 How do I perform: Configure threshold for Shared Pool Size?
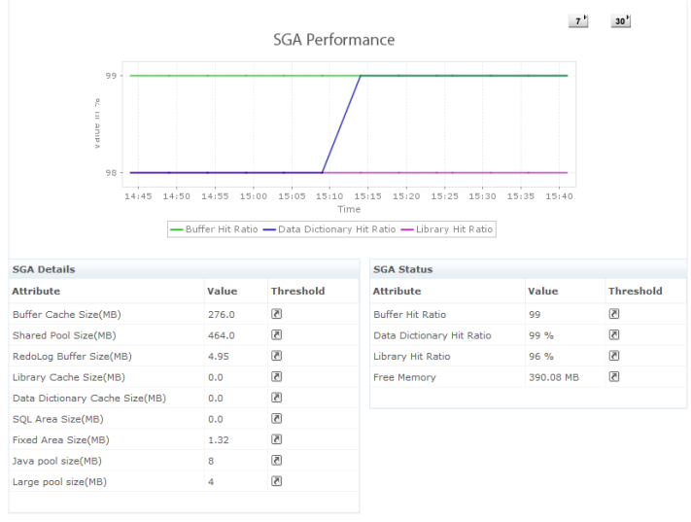(x=276, y=334)
